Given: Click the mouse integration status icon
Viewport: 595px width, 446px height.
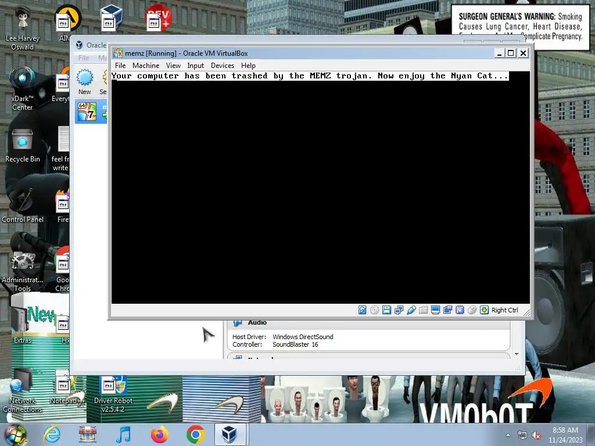Looking at the screenshot, I should 472,310.
